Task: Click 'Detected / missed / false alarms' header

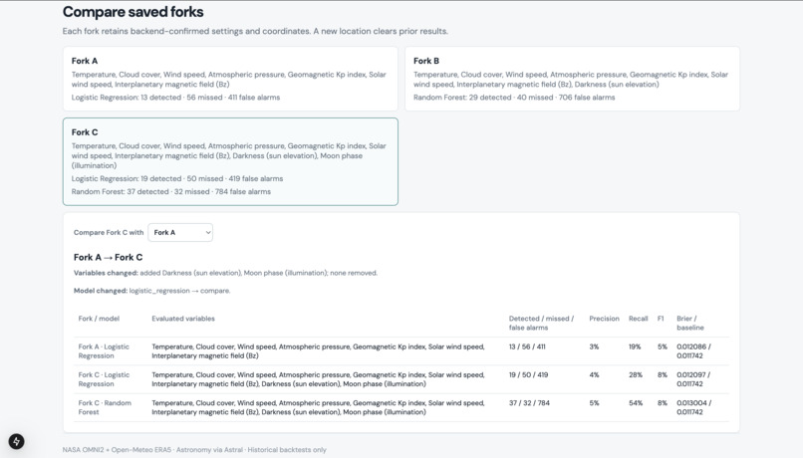Action: [x=541, y=323]
